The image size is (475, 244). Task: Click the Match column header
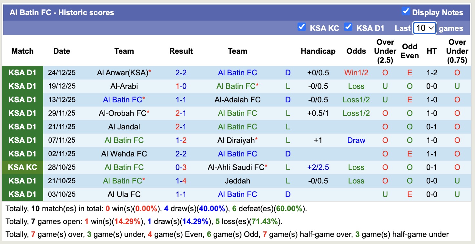pos(22,51)
